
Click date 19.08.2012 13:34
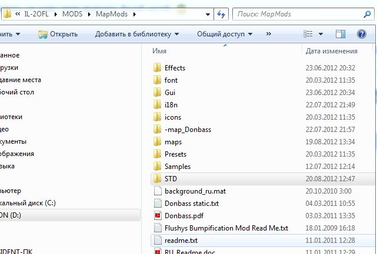point(330,142)
